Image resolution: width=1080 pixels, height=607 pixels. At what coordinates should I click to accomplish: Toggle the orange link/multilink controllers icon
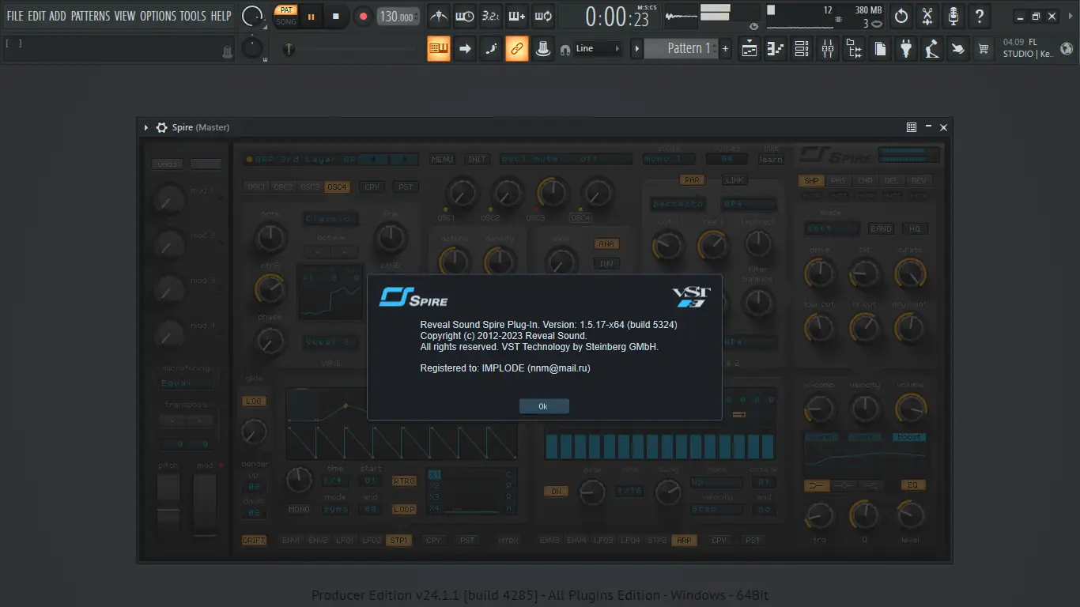(x=517, y=48)
